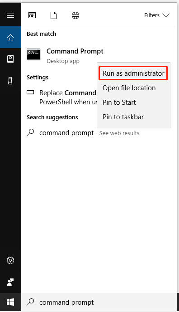Select Pin to taskbar

click(123, 117)
